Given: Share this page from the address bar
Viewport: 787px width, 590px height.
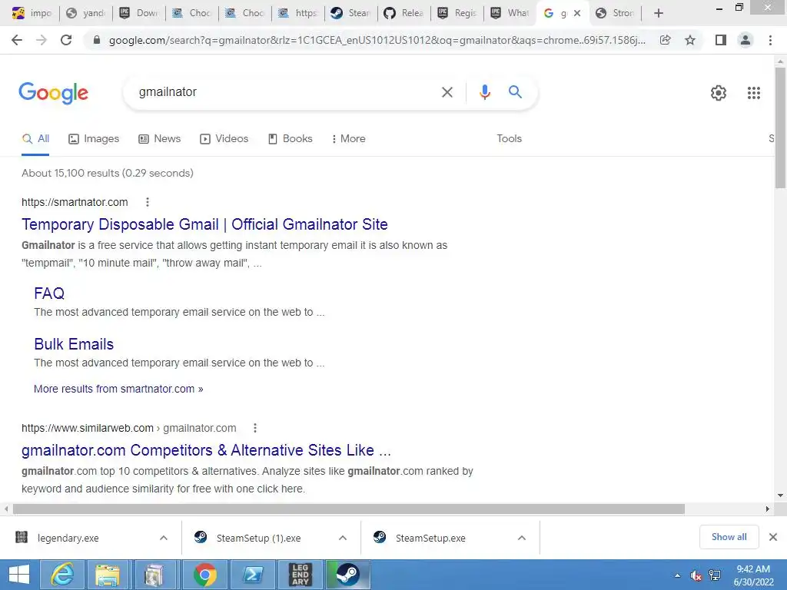Looking at the screenshot, I should coord(665,40).
